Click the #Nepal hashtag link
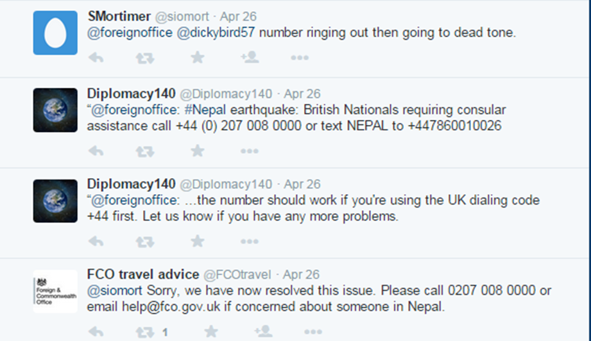Screen dimensions: 591x341 [210, 110]
